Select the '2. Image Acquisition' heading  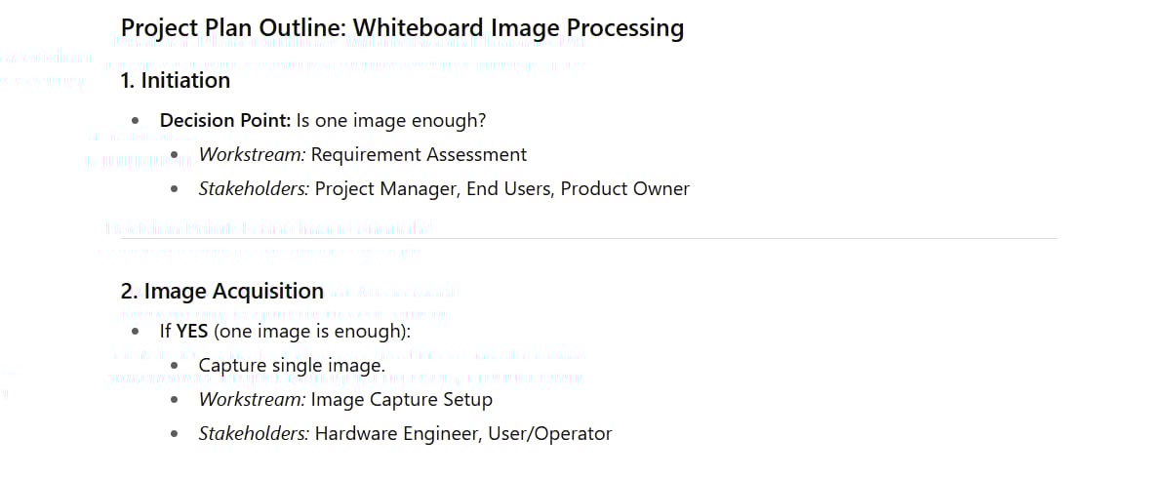tap(222, 291)
